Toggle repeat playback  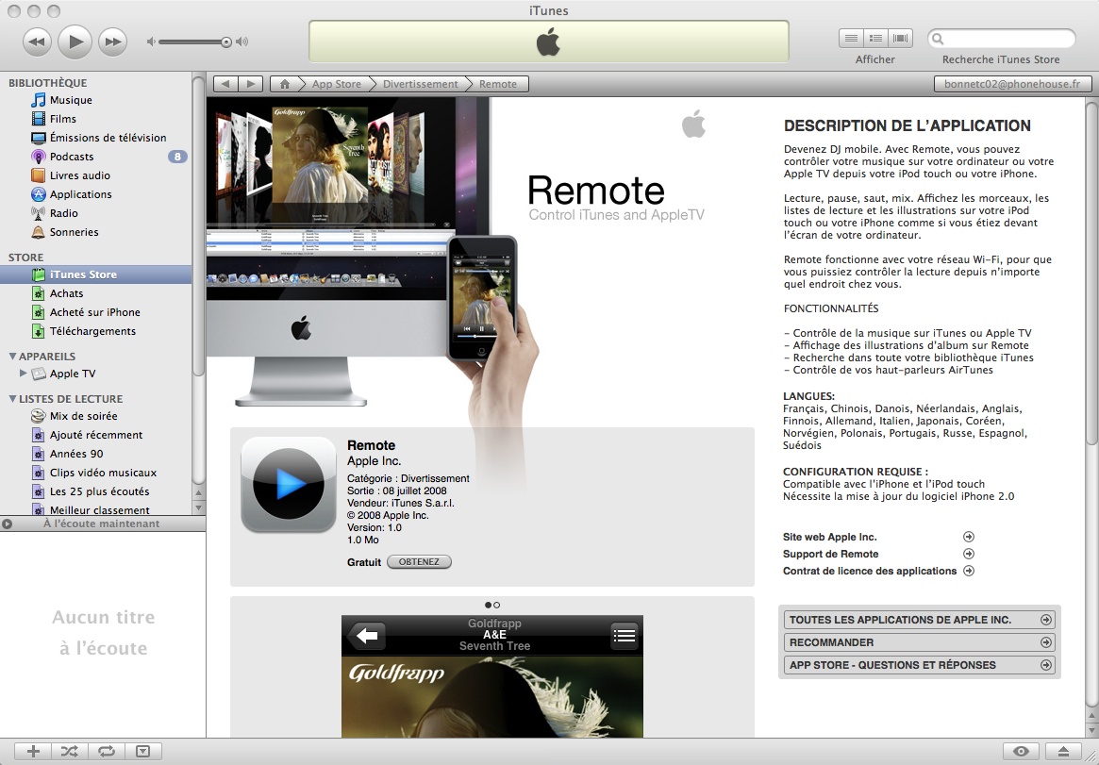click(x=106, y=752)
